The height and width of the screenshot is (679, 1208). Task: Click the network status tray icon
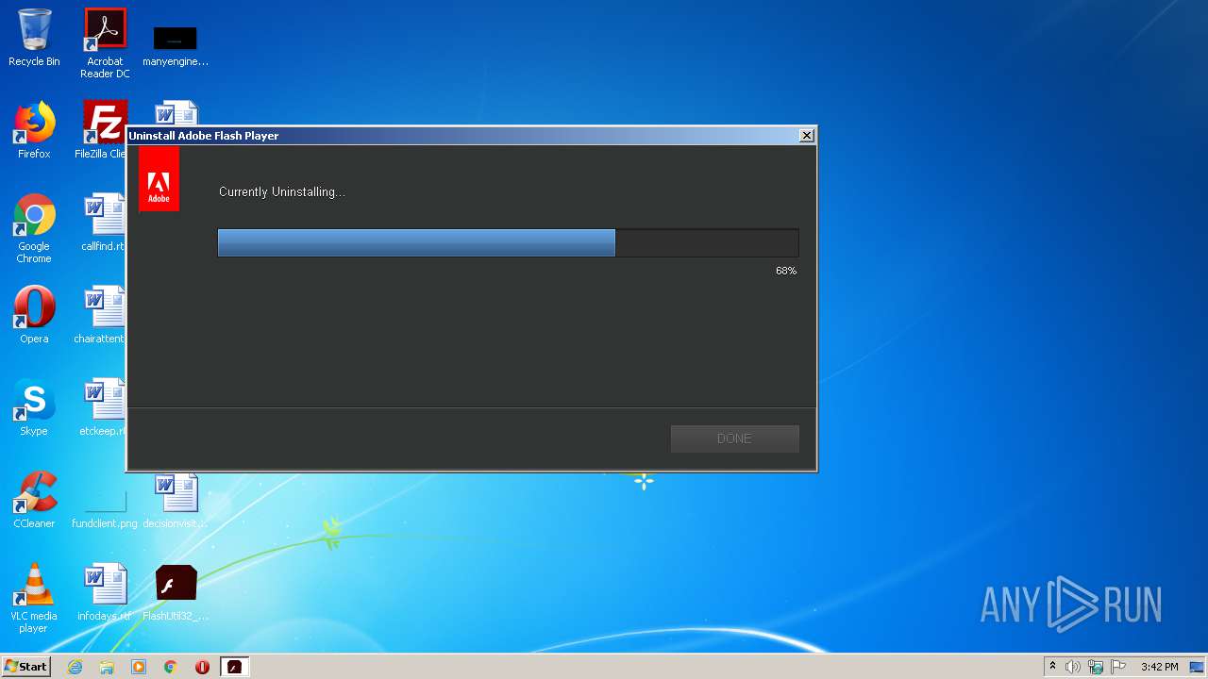pos(1096,667)
